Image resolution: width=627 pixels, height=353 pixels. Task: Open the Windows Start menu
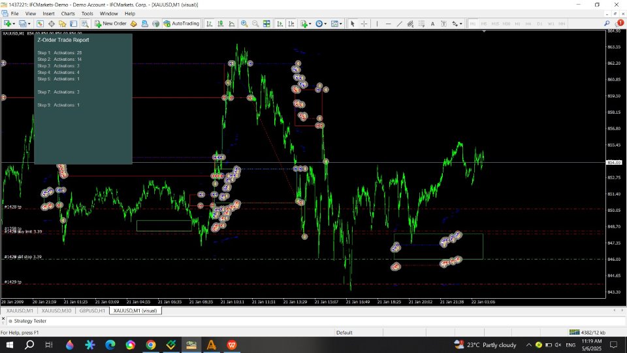(x=10, y=345)
